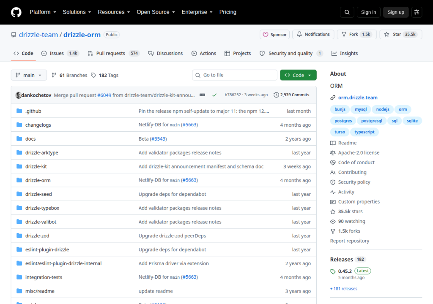433x304 pixels.
Task: Expand the Solutions menu
Action: click(x=77, y=12)
